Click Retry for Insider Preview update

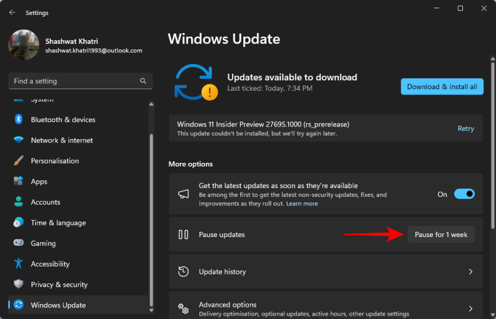click(x=466, y=128)
